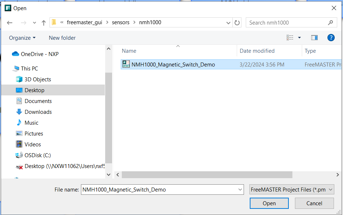Navigate to freemaster_gui in breadcrumb
Screen dimensions: 343x215
point(85,22)
